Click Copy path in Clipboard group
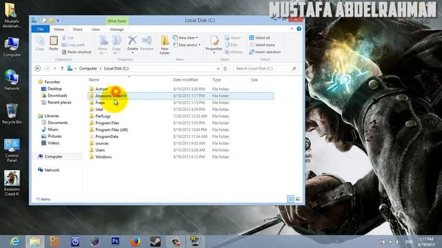 [73, 45]
